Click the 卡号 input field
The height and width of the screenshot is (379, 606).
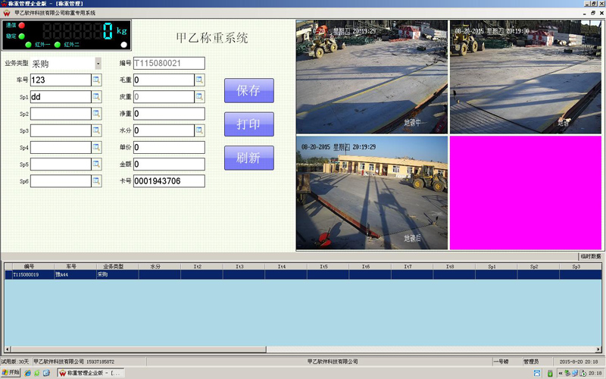point(169,181)
